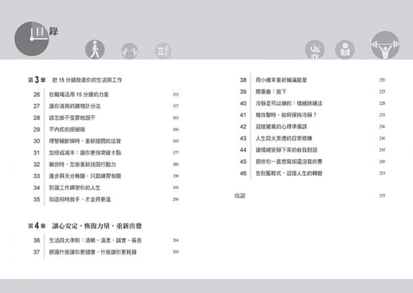Click the person working at desk icon
The height and width of the screenshot is (293, 413).
click(x=316, y=50)
